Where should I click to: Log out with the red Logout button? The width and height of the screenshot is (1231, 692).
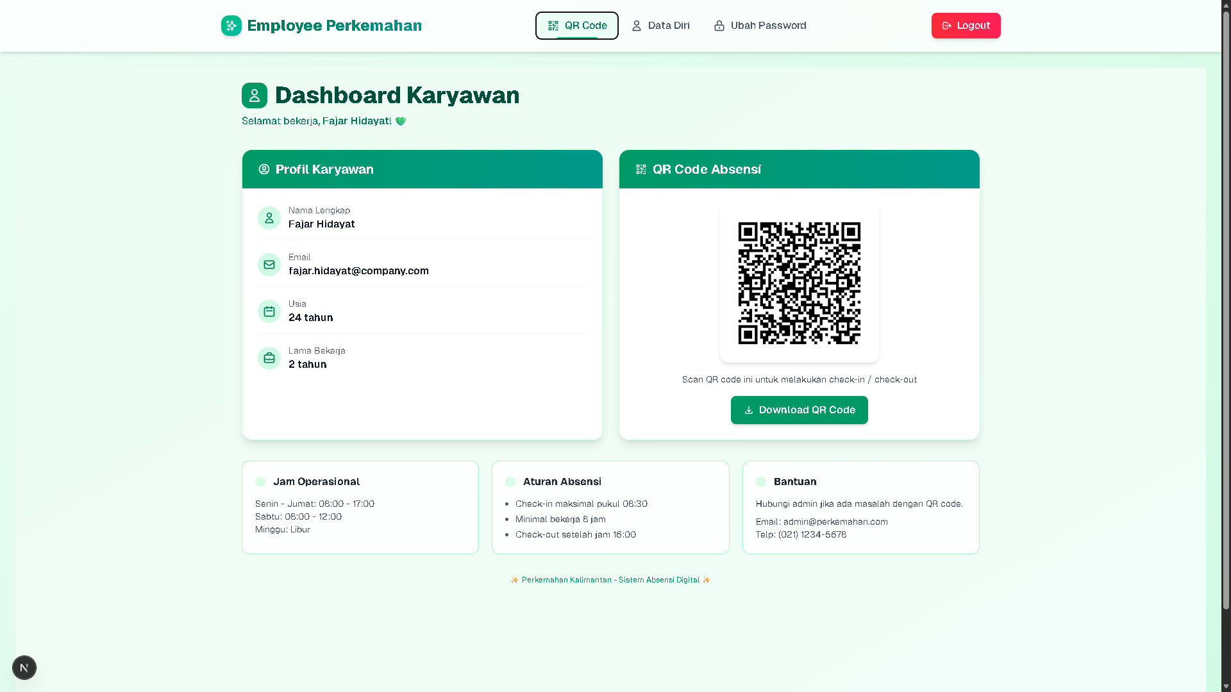(x=966, y=26)
